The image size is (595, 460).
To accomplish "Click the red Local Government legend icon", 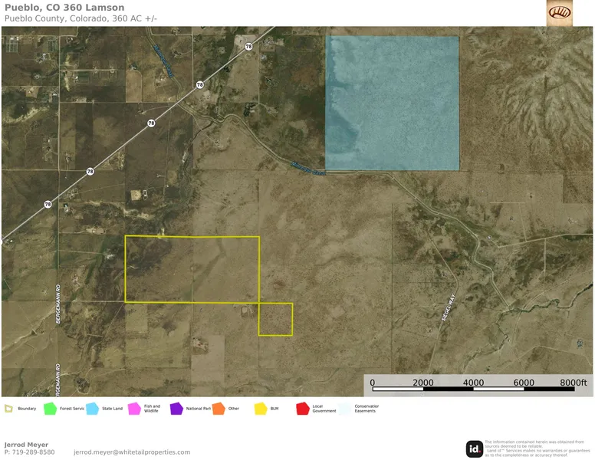I will pyautogui.click(x=302, y=409).
